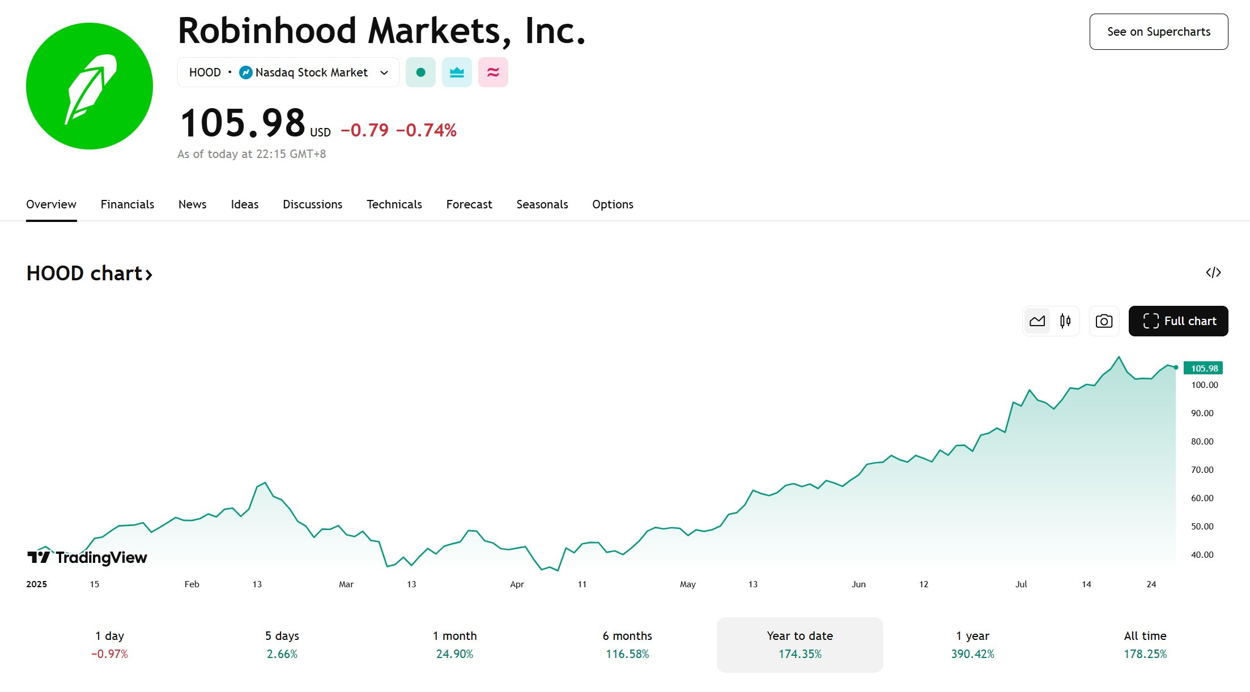
Task: Click the pink approximate-sign badge icon
Action: pos(493,72)
